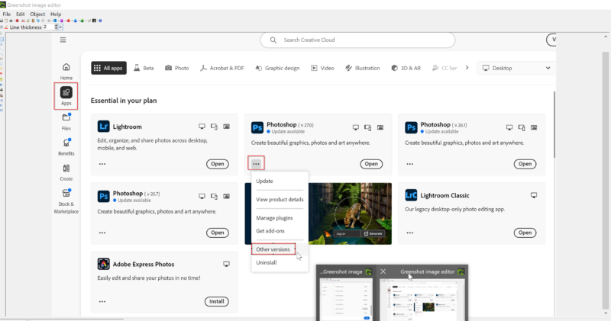Click the hamburger menu icon

coord(63,40)
